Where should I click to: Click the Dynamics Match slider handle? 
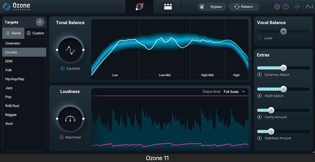pyautogui.click(x=283, y=68)
